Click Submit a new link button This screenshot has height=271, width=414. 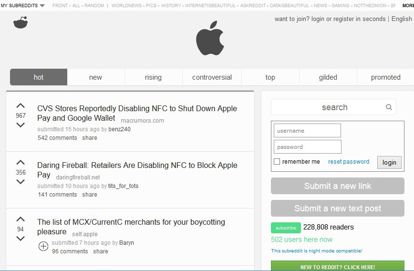click(x=337, y=186)
